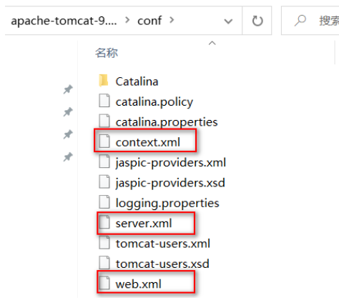Select the web.xml file name
This screenshot has height=300, width=339.
coord(138,284)
